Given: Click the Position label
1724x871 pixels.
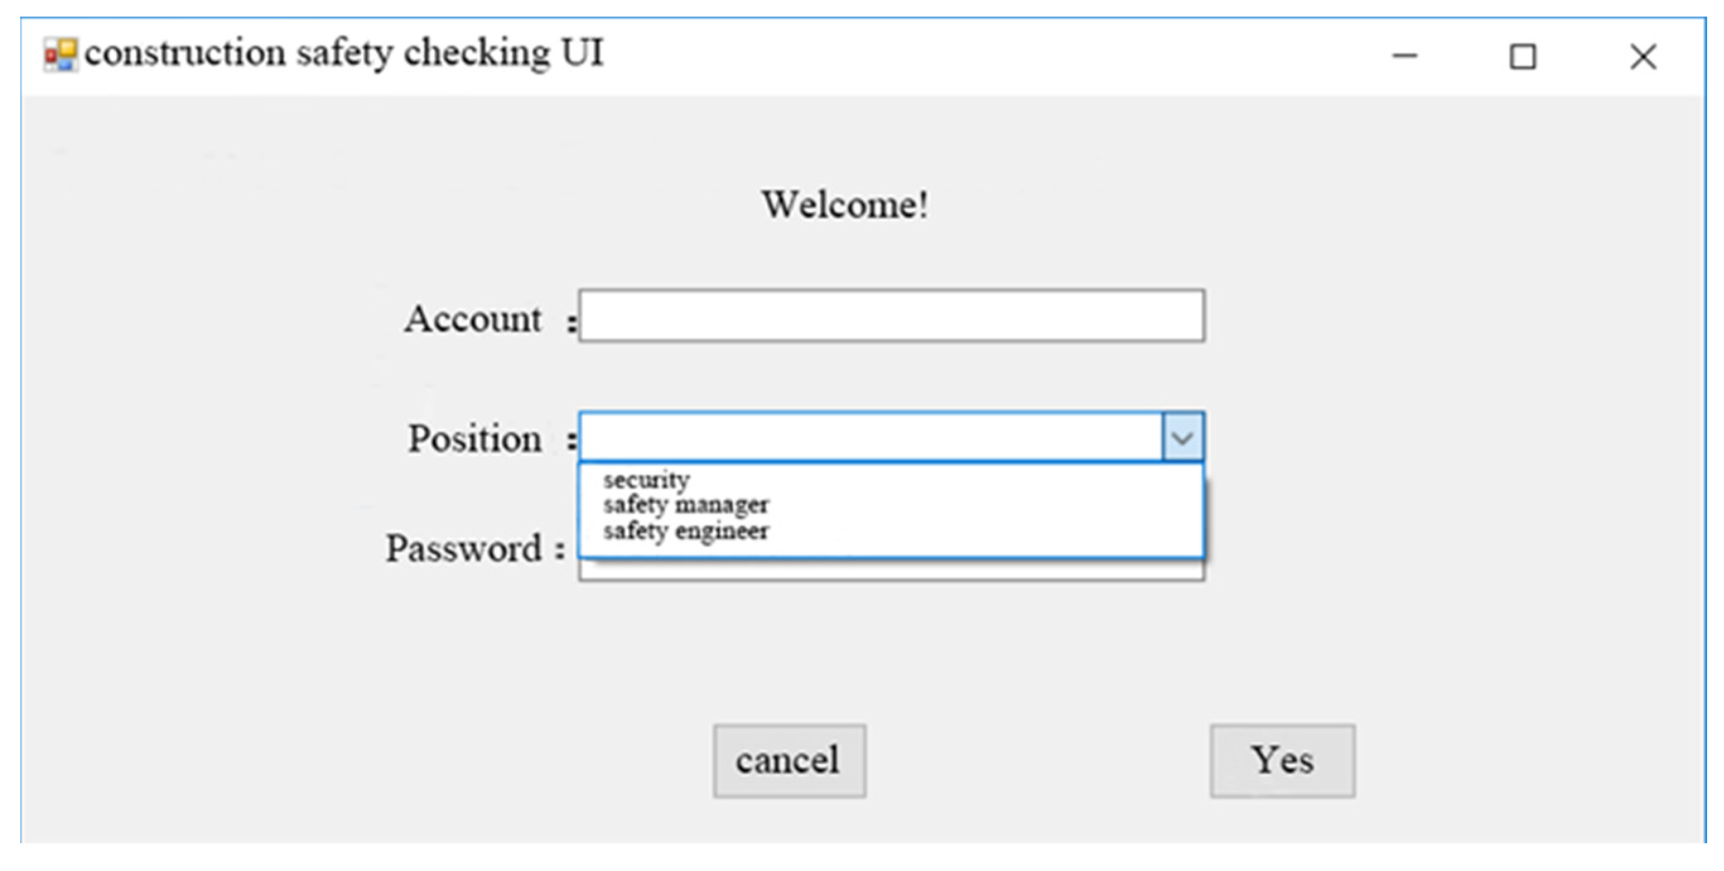Looking at the screenshot, I should click(475, 439).
